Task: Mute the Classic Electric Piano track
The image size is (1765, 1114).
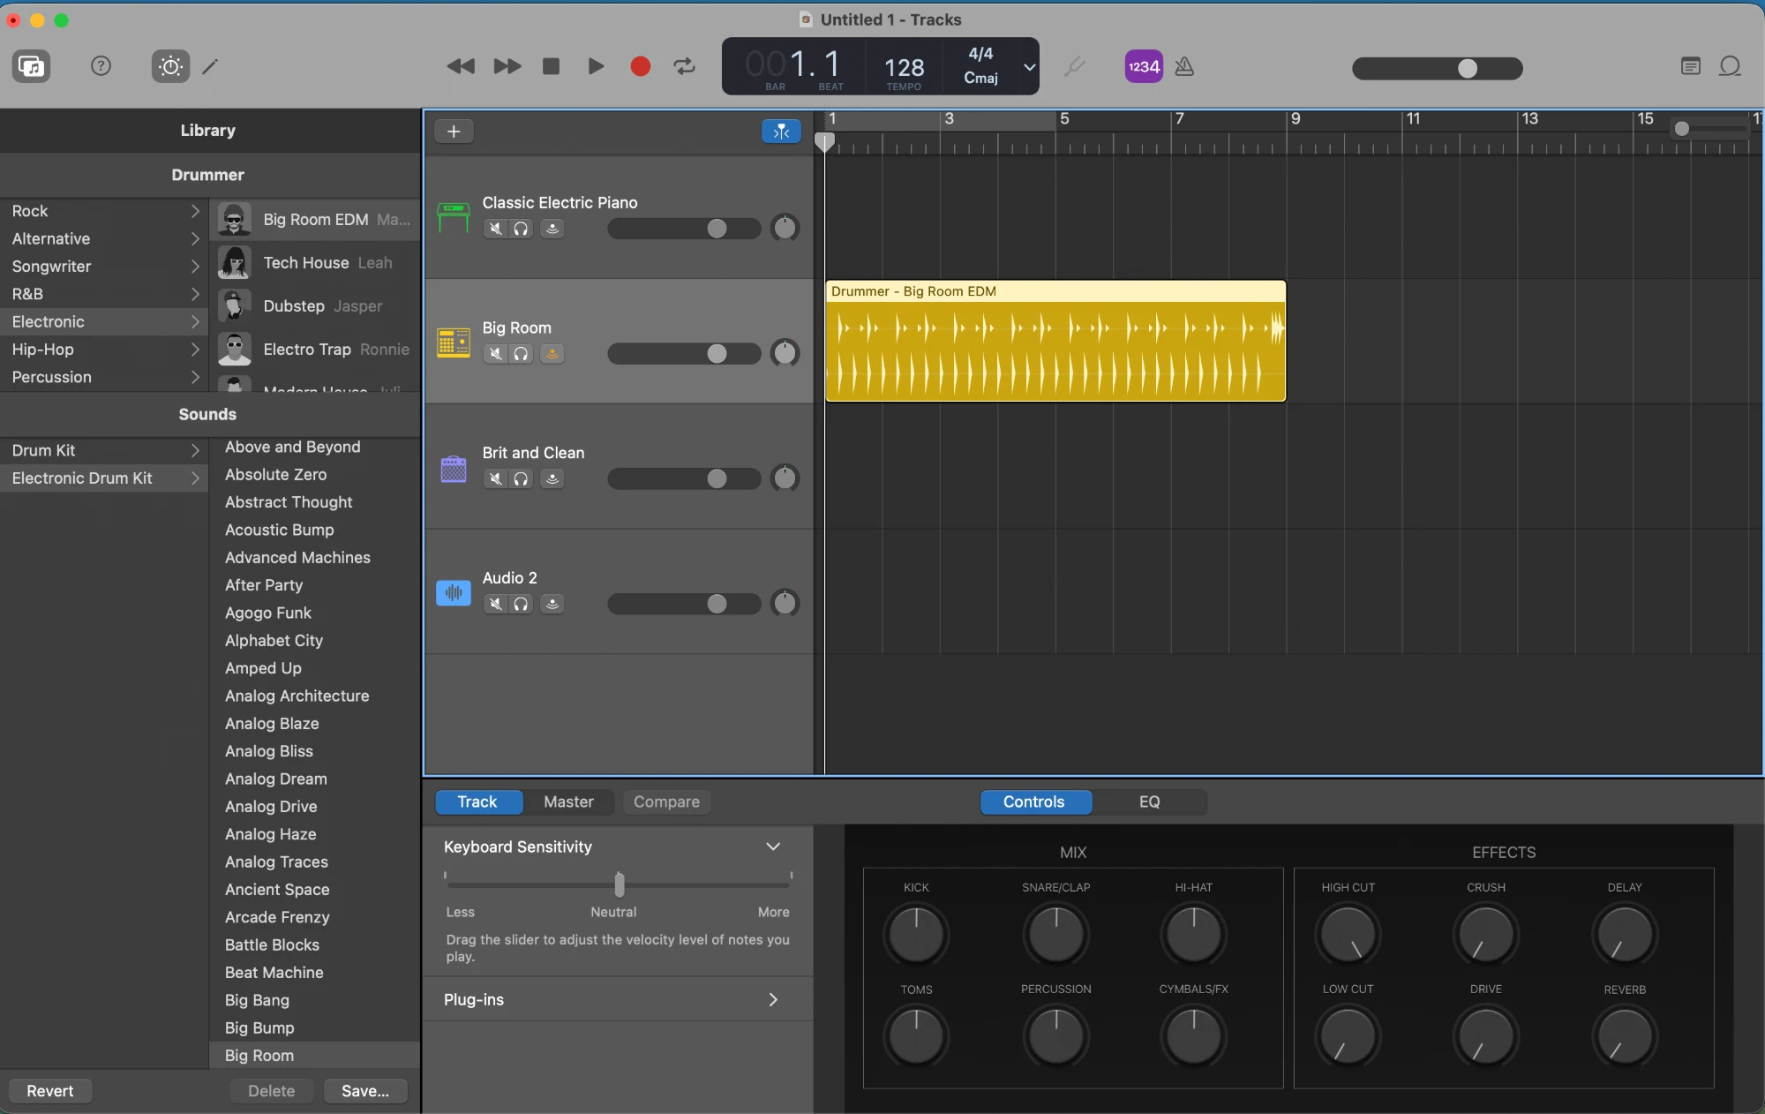Action: click(496, 229)
